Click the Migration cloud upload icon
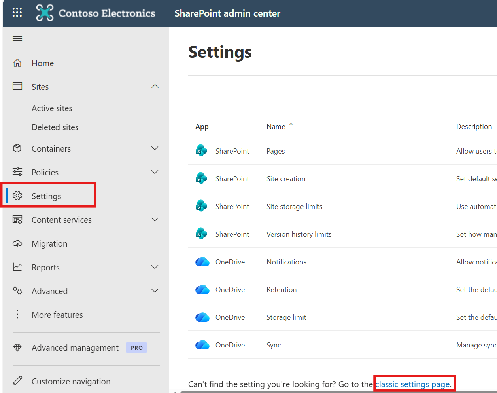Image resolution: width=497 pixels, height=393 pixels. coord(17,243)
